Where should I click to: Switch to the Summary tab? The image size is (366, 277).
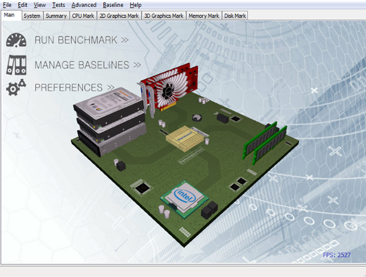[56, 16]
